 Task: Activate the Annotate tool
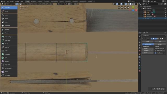click(x=9, y=30)
